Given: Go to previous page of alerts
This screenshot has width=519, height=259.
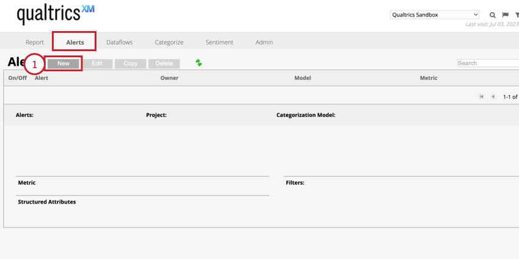Looking at the screenshot, I should click(493, 96).
